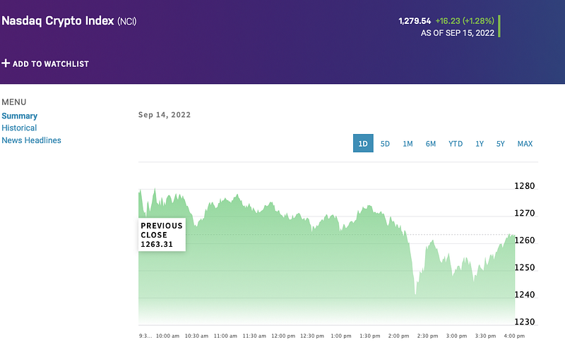Select the YTD chart range

pyautogui.click(x=456, y=144)
